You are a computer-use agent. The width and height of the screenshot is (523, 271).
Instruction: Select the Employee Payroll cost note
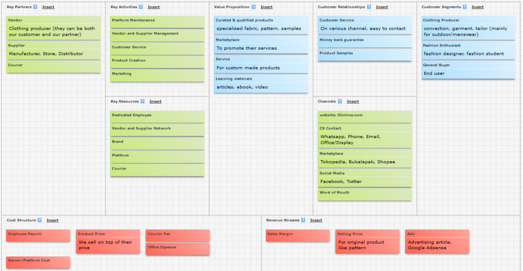click(38, 235)
